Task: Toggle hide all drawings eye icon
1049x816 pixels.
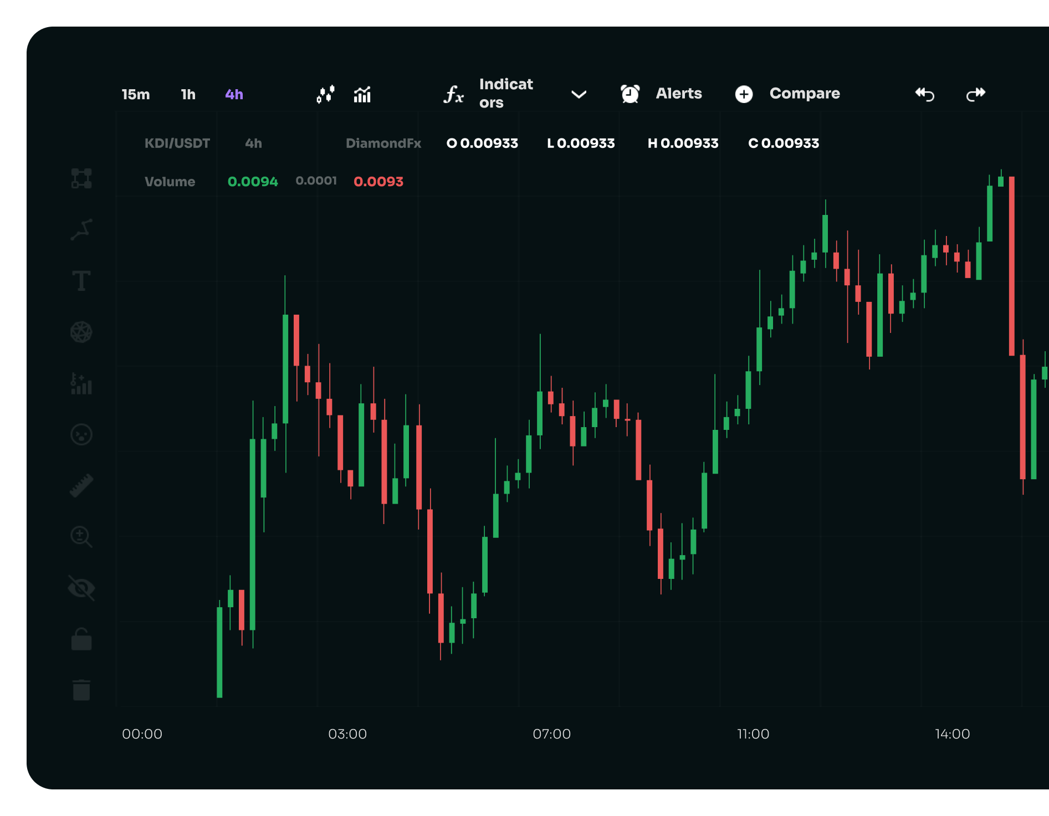Action: [81, 588]
